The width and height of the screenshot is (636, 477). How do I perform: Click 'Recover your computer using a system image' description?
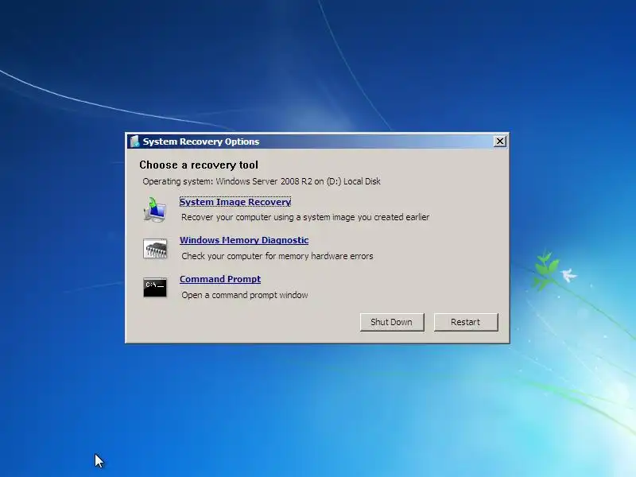coord(305,217)
